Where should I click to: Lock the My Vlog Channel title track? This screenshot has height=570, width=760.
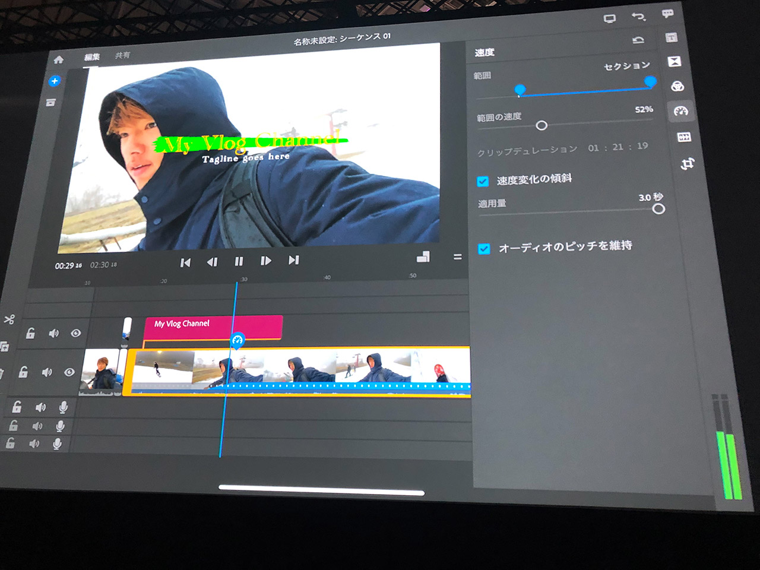pyautogui.click(x=30, y=333)
